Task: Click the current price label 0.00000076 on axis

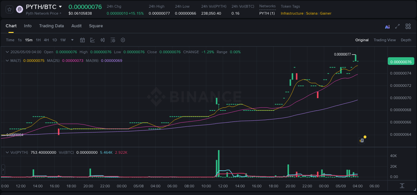Action: [401, 62]
